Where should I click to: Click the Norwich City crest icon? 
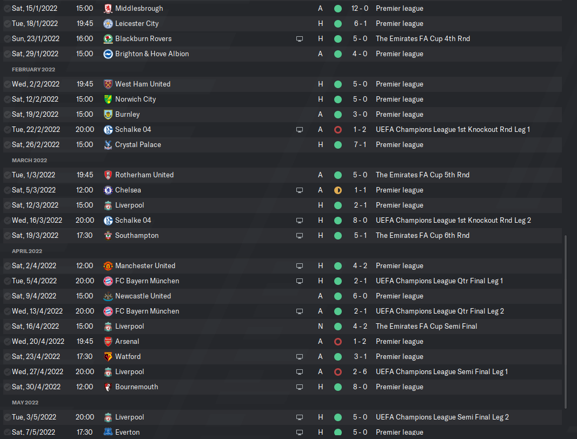coord(108,99)
